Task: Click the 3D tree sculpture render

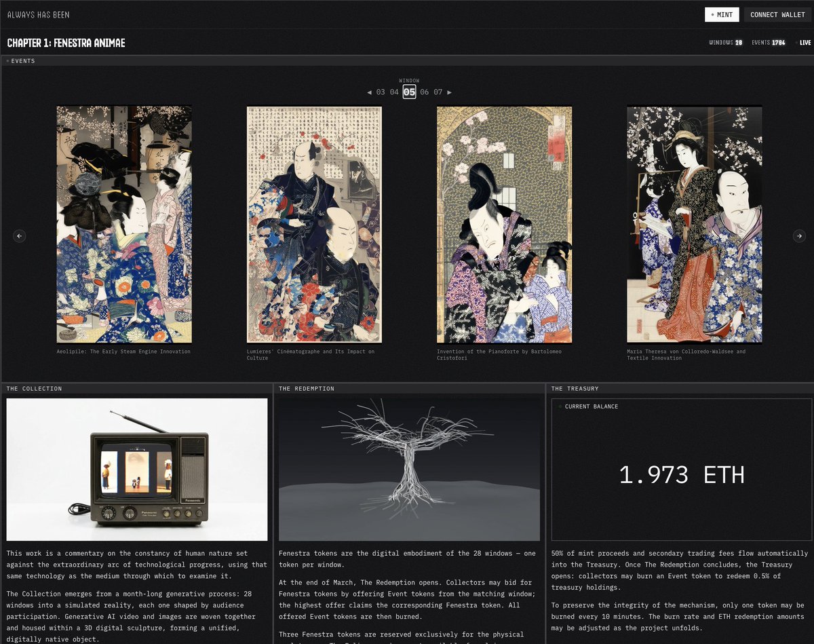Action: 410,470
